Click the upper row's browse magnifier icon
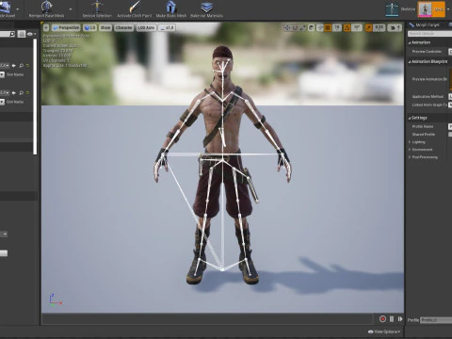The width and height of the screenshot is (452, 339). click(21, 66)
